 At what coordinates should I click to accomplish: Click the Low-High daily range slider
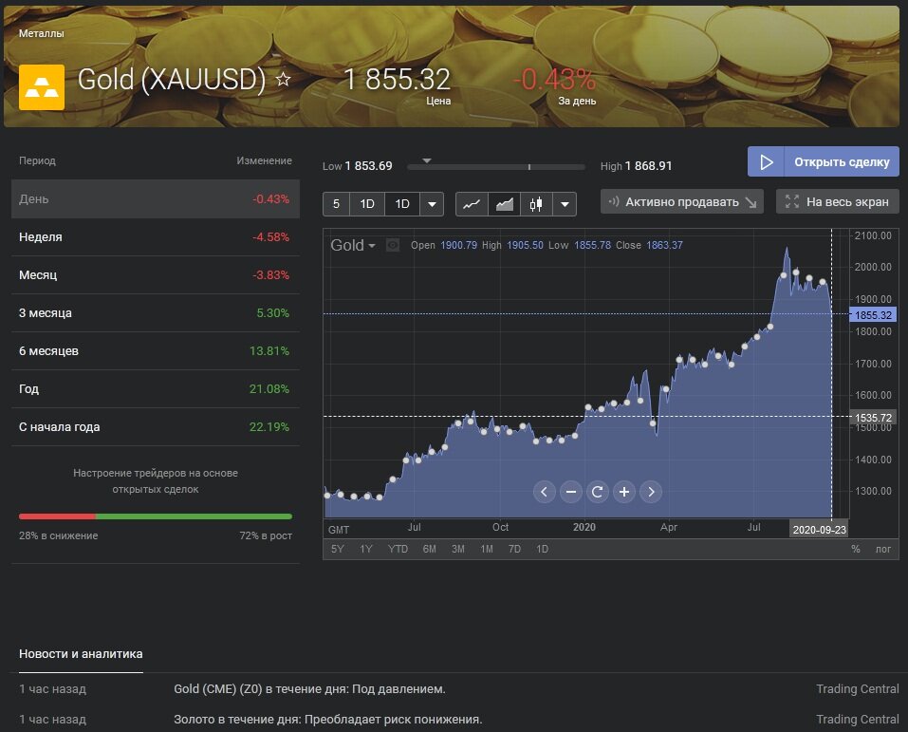(496, 167)
